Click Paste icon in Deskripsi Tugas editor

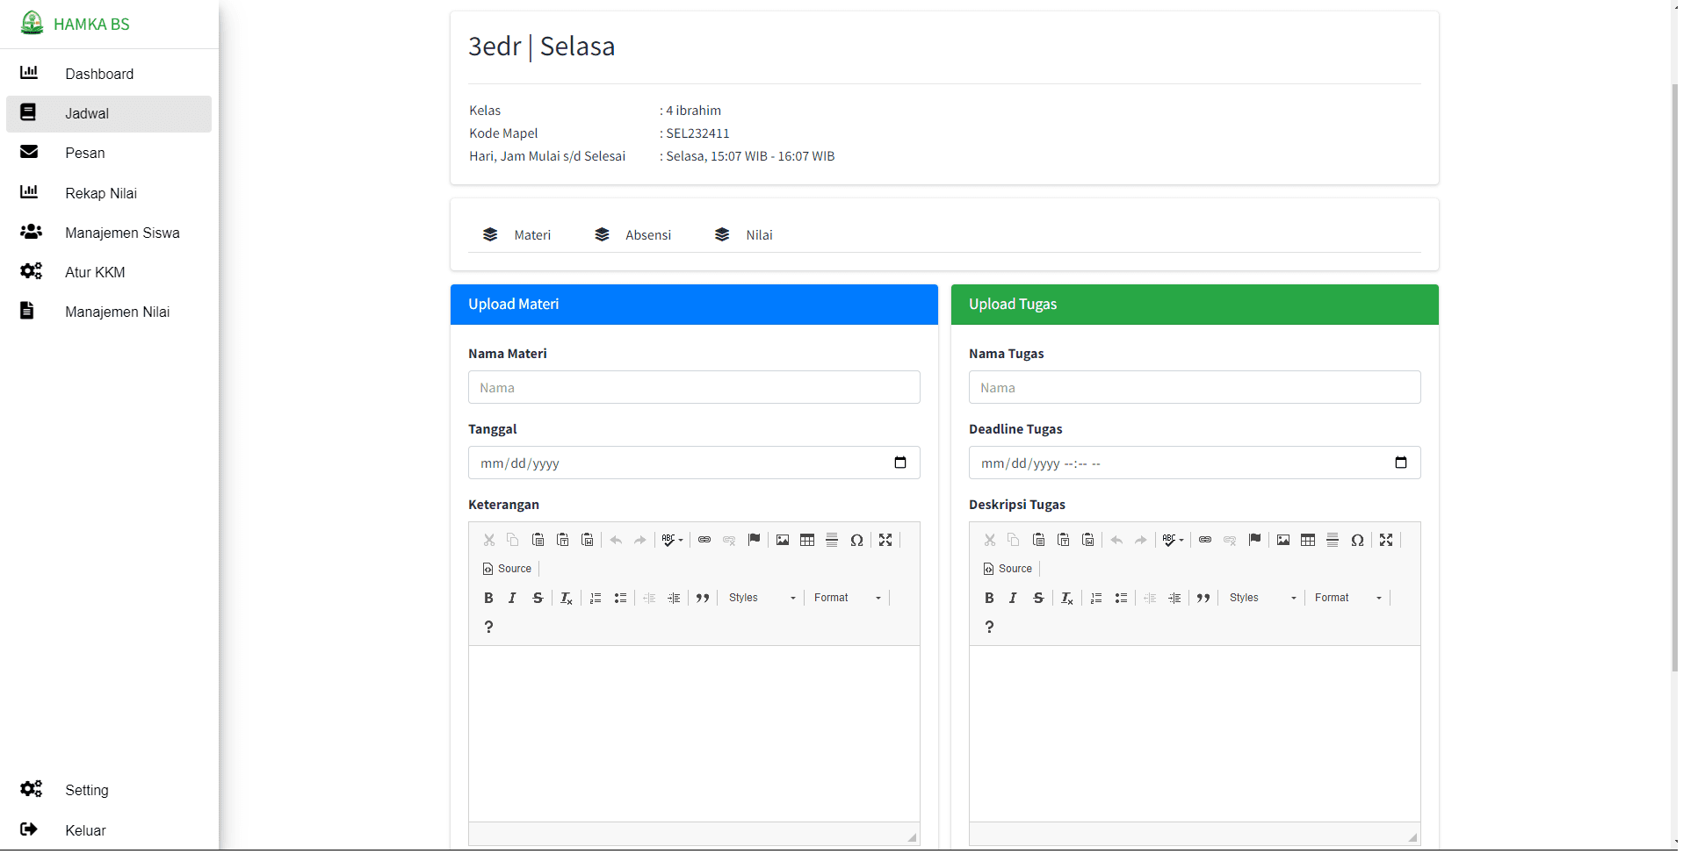click(1038, 540)
